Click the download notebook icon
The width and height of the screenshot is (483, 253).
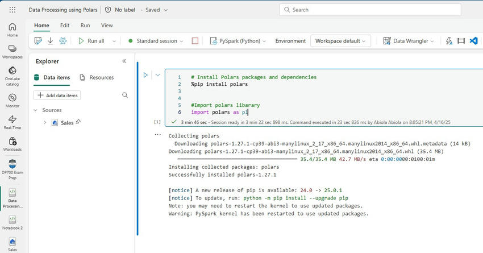(x=50, y=41)
